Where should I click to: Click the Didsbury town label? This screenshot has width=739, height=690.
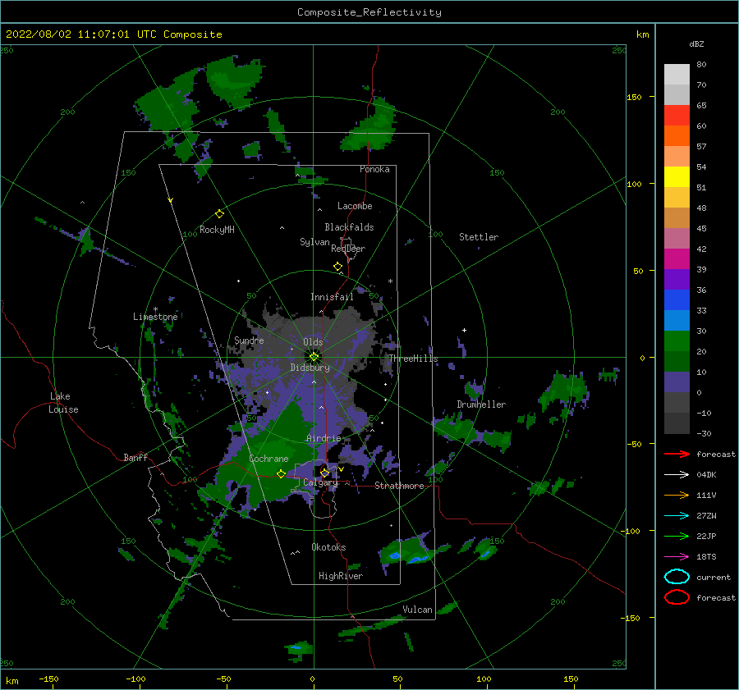(310, 368)
